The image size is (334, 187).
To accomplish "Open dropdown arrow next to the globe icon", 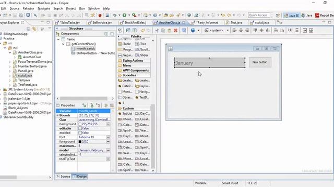I will 198,30.
